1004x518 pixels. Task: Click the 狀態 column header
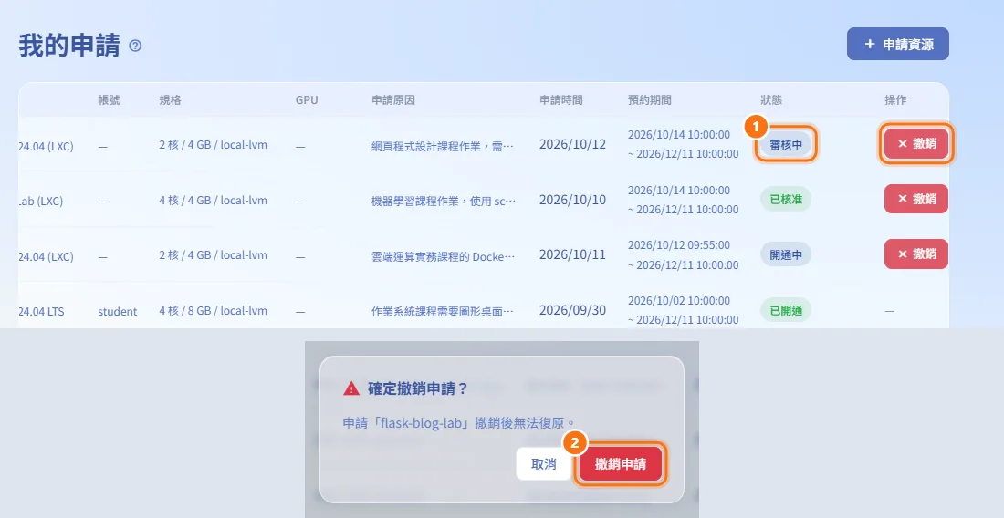(771, 99)
